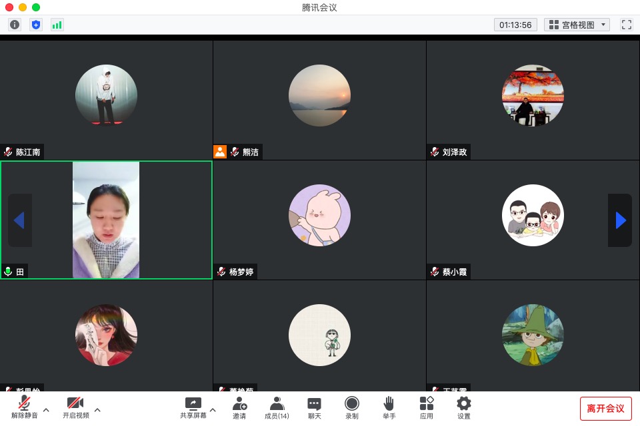Click the name label 刘泽政
640x426 pixels.
pos(455,152)
